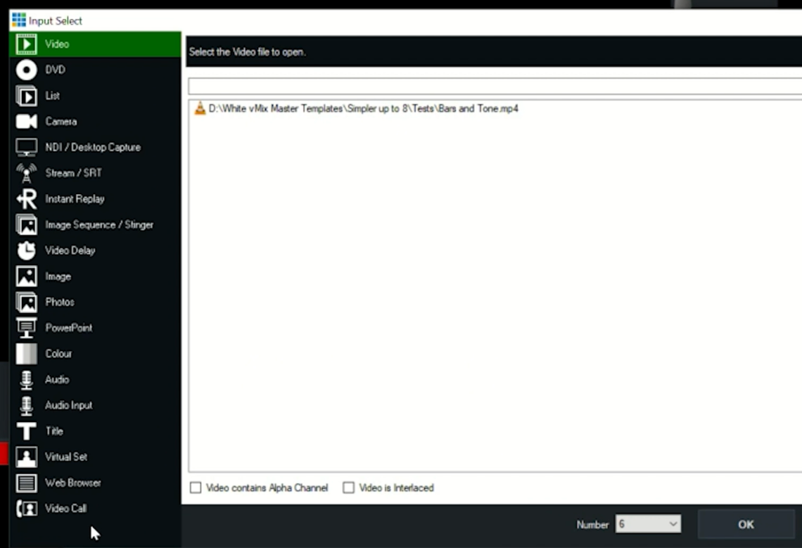802x548 pixels.
Task: Click the Video Call label
Action: (65, 508)
